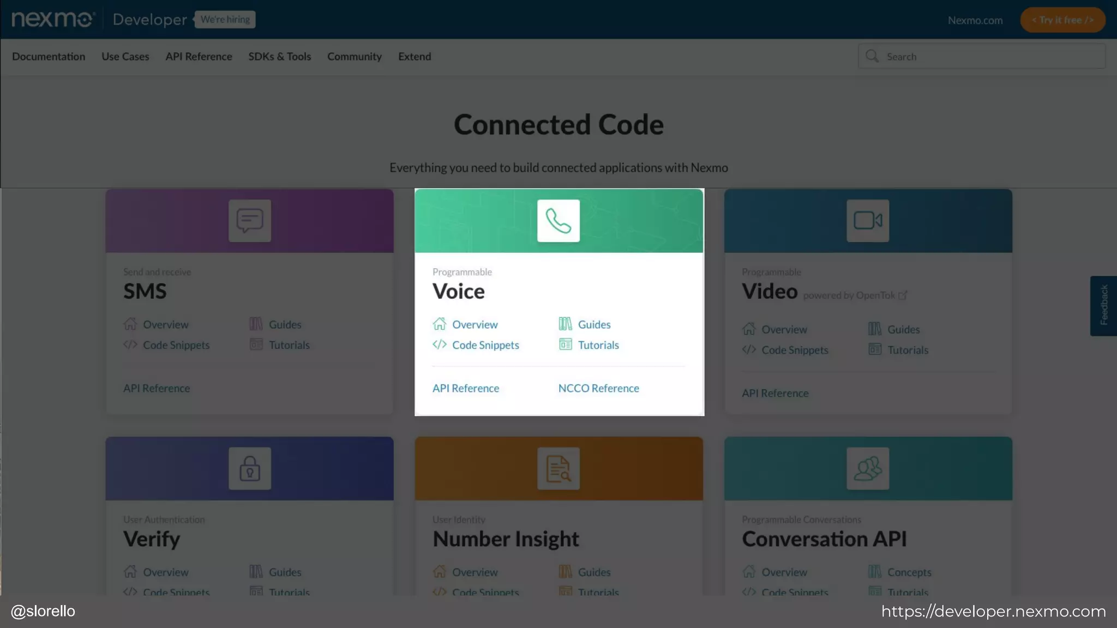Open Video Tutorials link
Image resolution: width=1117 pixels, height=628 pixels.
pos(908,350)
